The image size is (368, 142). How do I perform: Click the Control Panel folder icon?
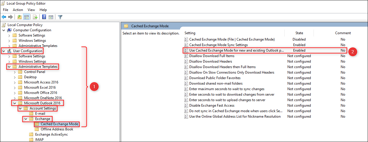click(20, 72)
